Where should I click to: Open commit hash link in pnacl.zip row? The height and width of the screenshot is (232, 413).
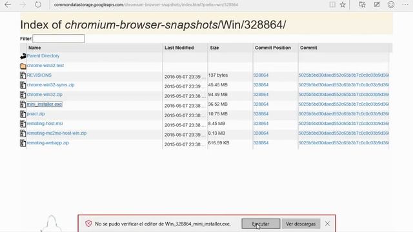[x=344, y=114]
